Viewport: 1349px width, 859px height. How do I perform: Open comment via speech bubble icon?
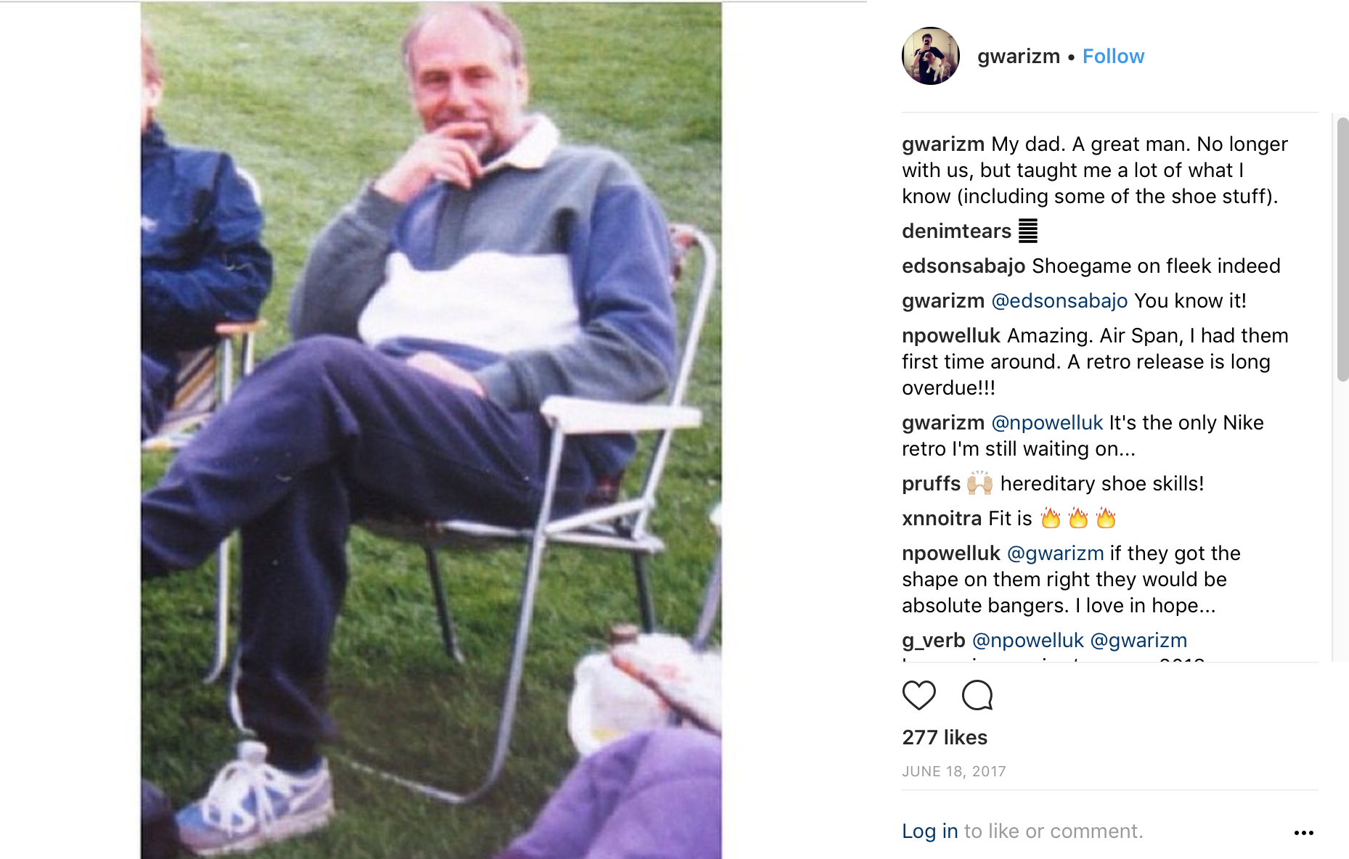tap(977, 695)
